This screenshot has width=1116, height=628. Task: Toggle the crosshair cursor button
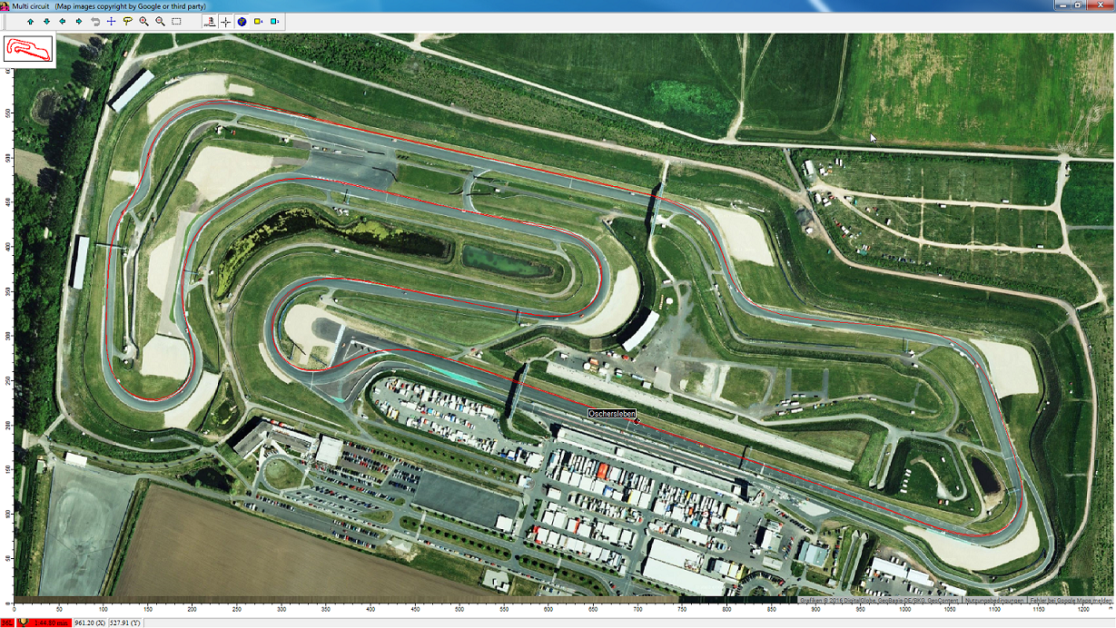click(x=226, y=21)
